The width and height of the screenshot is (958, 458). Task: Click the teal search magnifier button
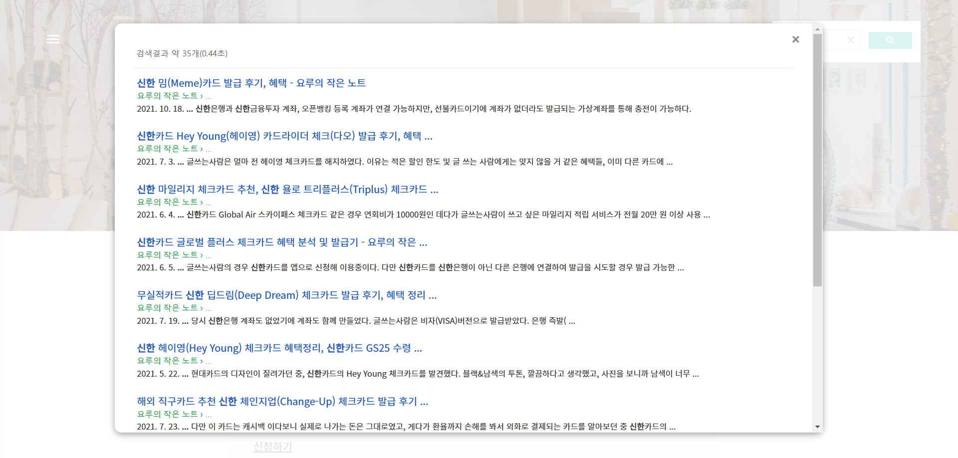coord(890,40)
